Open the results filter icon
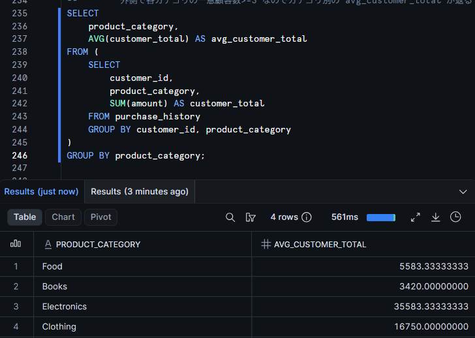This screenshot has width=475, height=338. coord(251,217)
